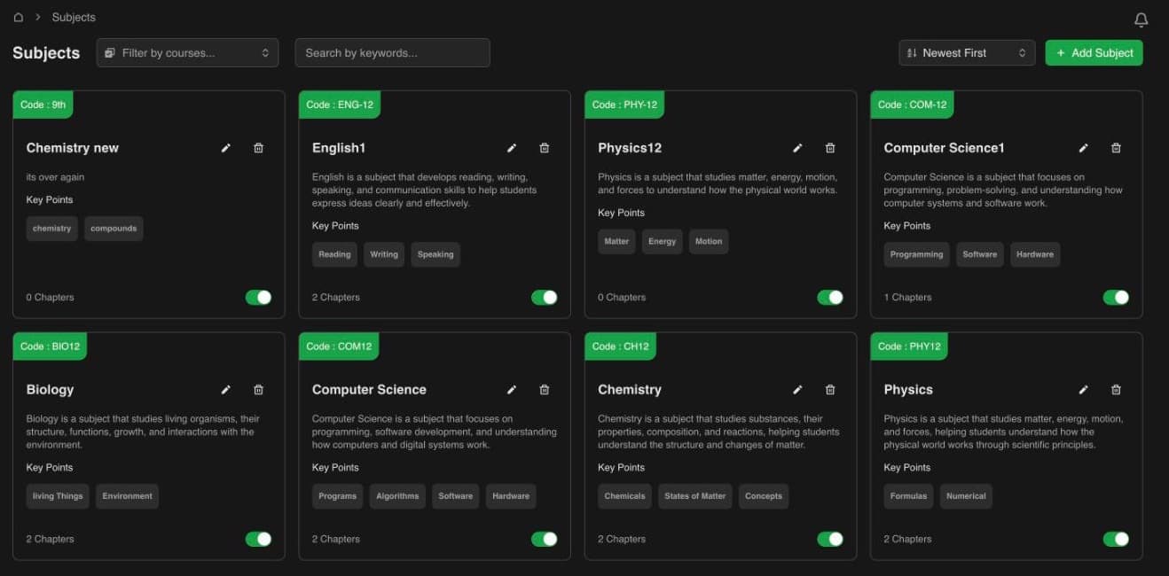Click the Code : PHY-12 badge
The height and width of the screenshot is (576, 1169).
(x=624, y=105)
